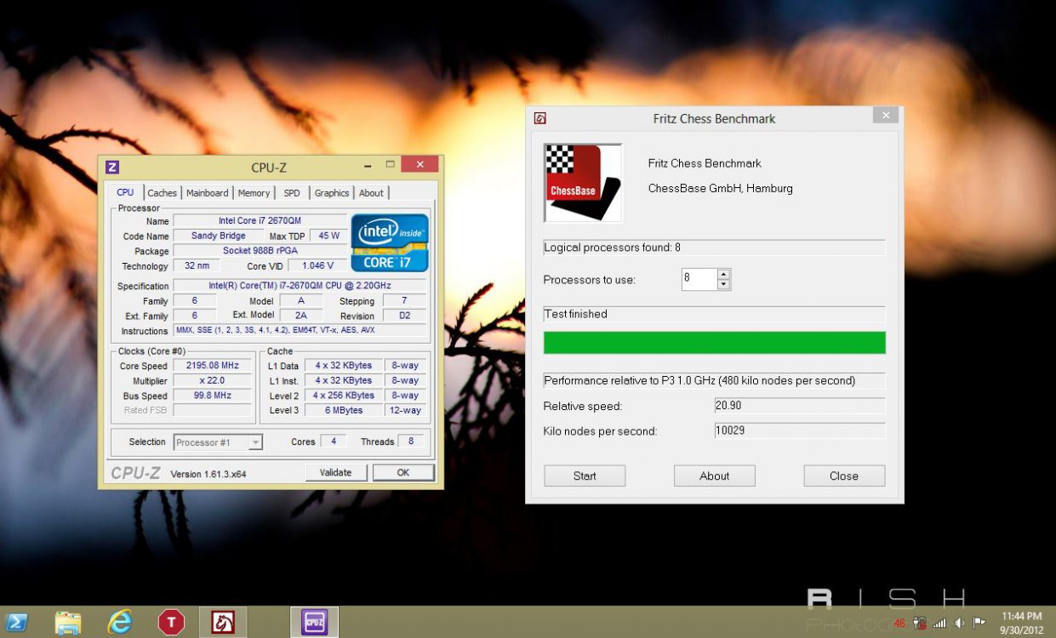This screenshot has width=1056, height=638.
Task: Click the green benchmark progress bar
Action: 715,343
